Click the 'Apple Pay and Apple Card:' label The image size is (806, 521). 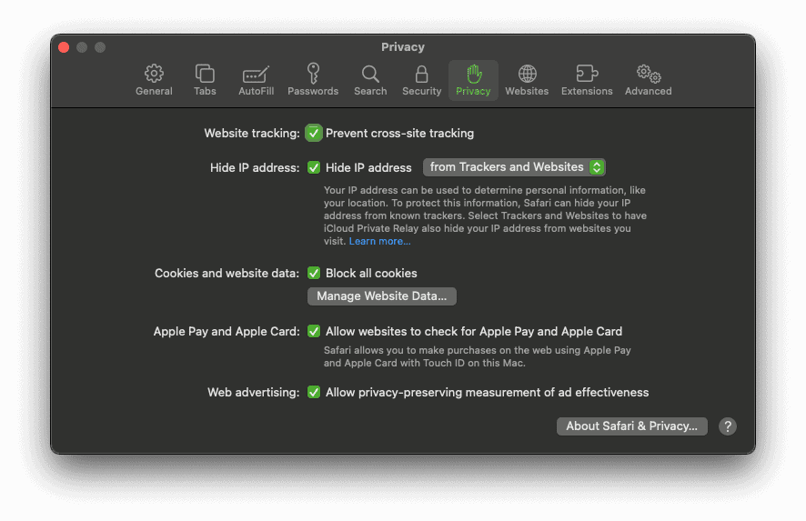click(x=227, y=331)
